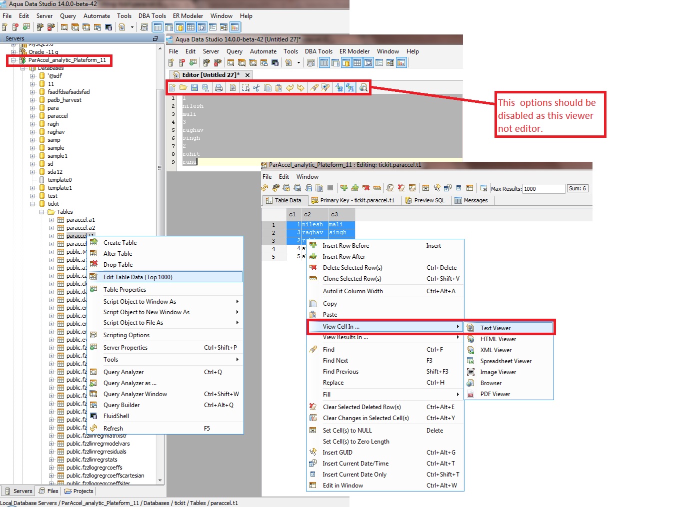Select PDF Viewer from the submenu
The image size is (697, 507).
pyautogui.click(x=509, y=394)
